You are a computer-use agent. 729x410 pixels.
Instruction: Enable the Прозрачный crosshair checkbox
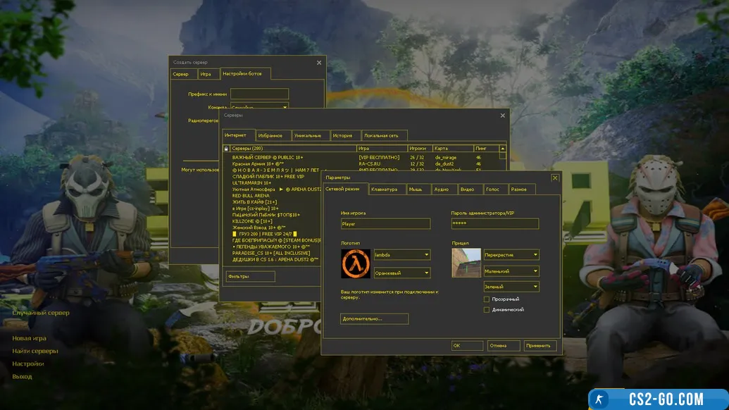pyautogui.click(x=487, y=299)
